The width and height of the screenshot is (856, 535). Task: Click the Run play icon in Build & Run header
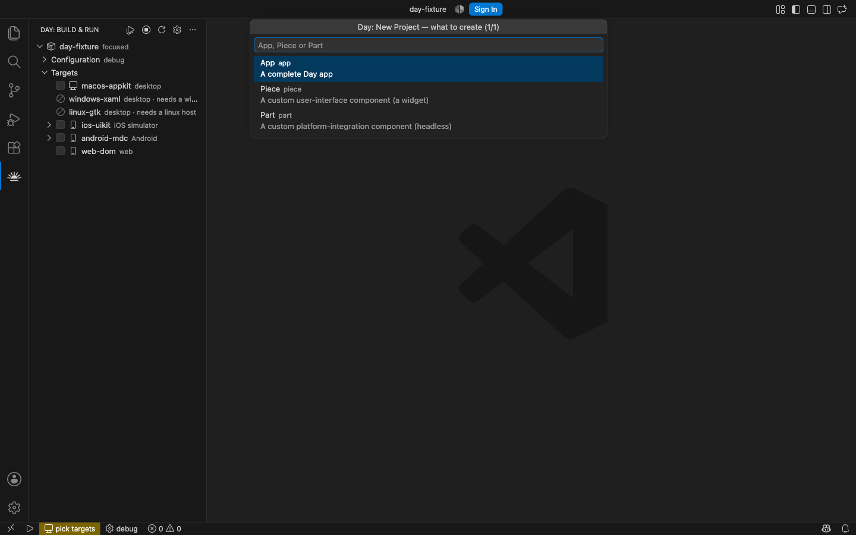tap(130, 30)
